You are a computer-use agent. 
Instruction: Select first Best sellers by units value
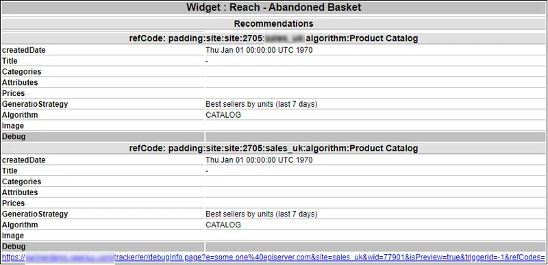point(262,104)
